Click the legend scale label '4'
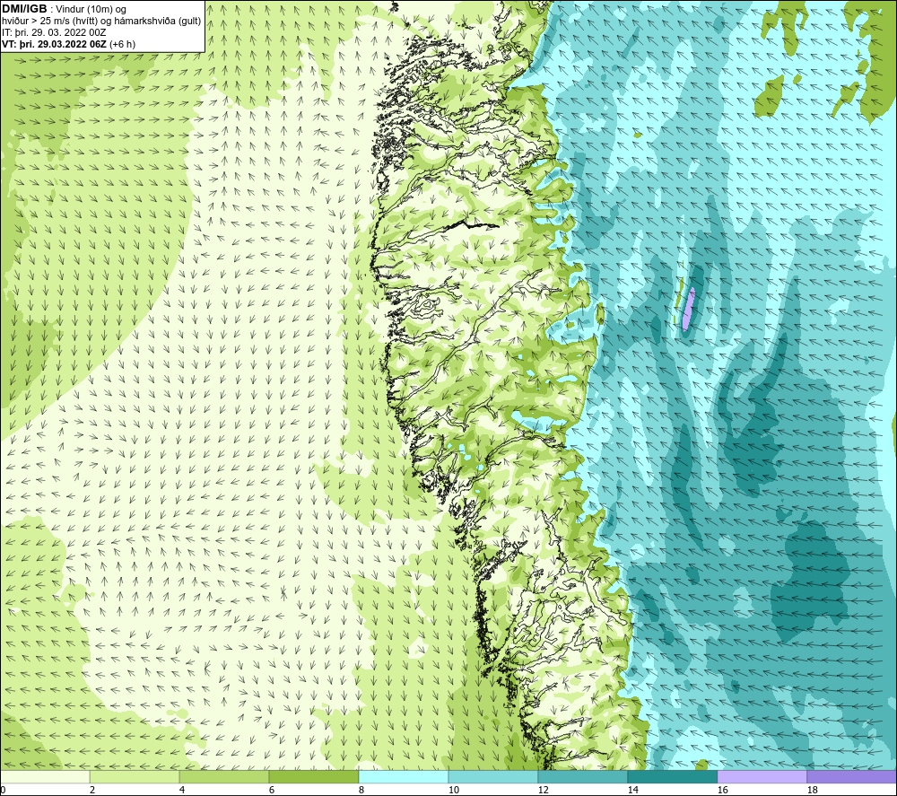Viewport: 897px width, 796px height. [x=182, y=791]
